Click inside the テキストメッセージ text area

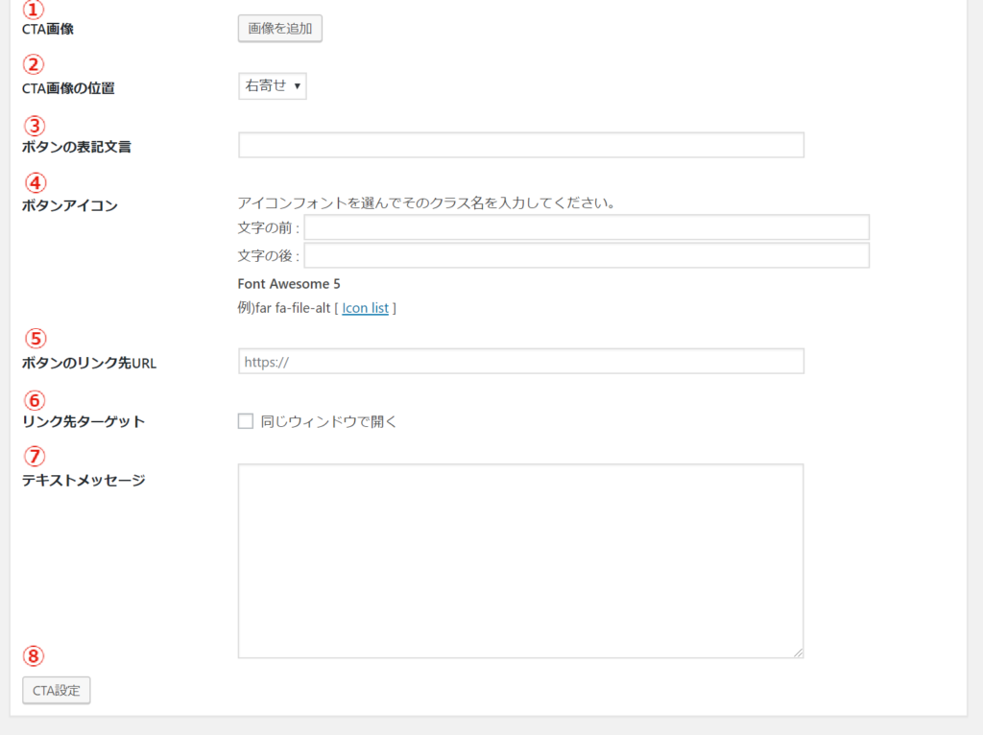pyautogui.click(x=520, y=560)
